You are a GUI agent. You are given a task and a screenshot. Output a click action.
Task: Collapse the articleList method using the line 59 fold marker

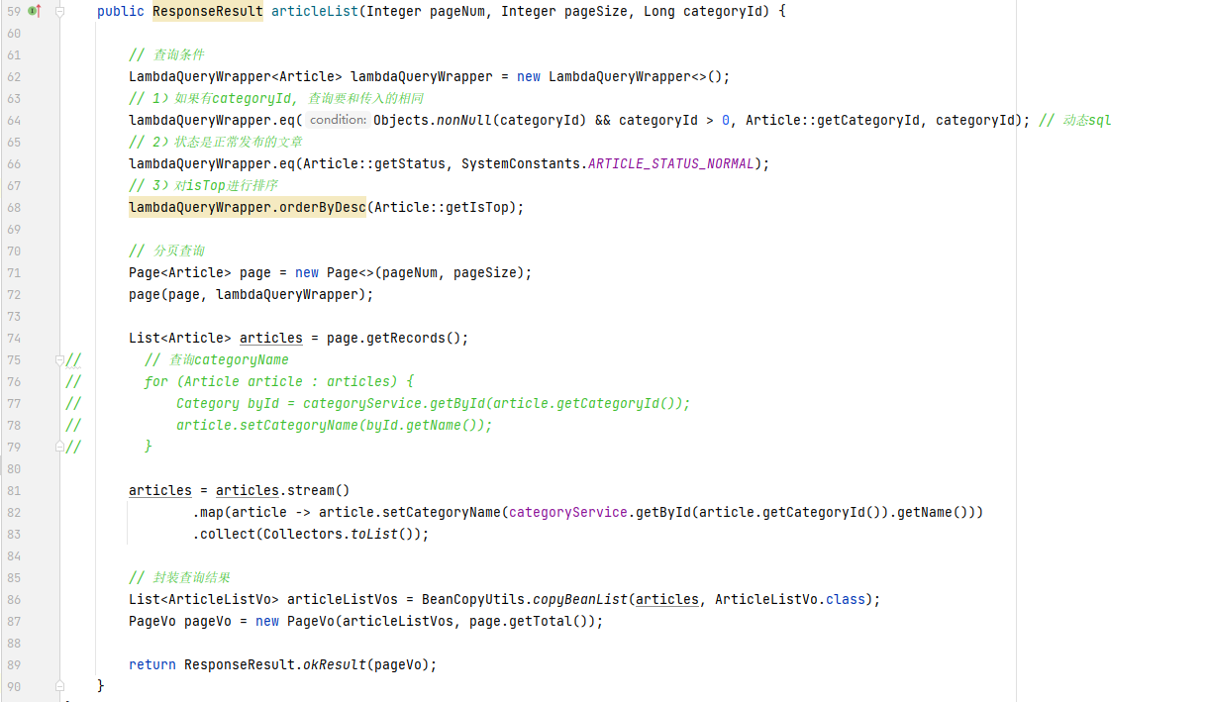60,12
